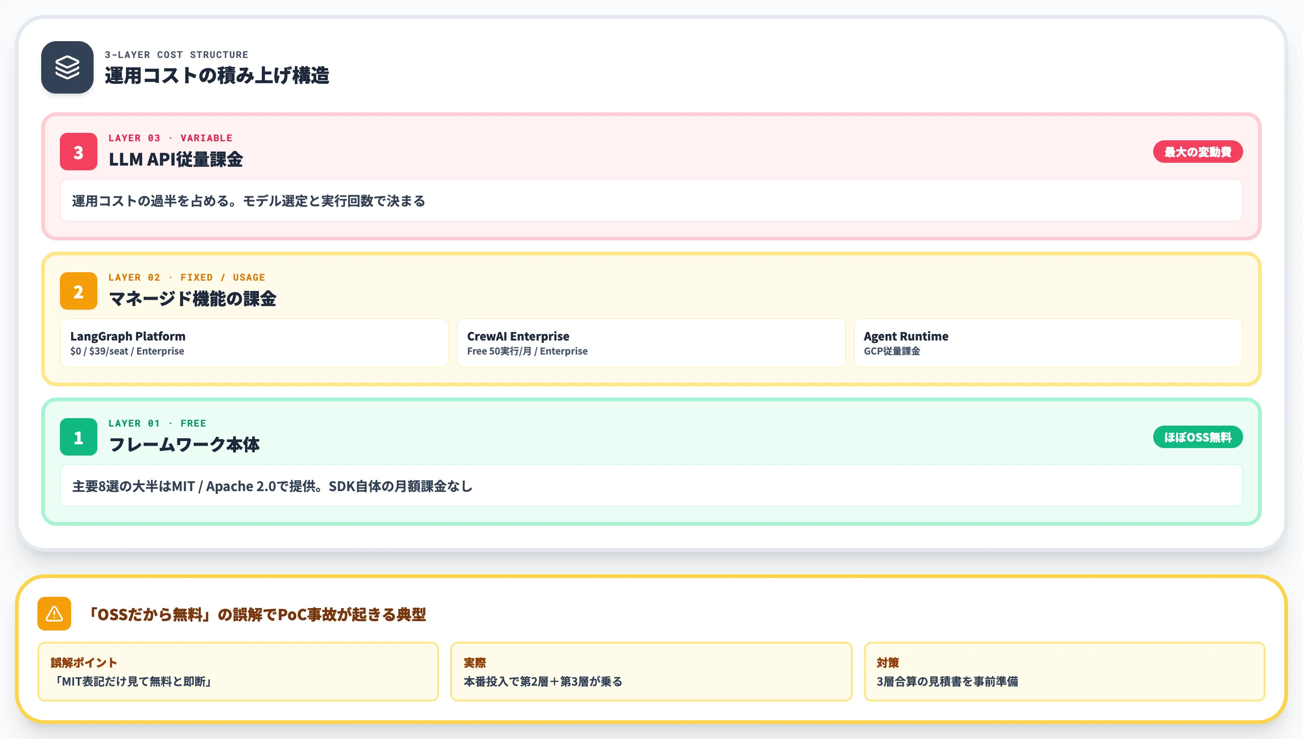The width and height of the screenshot is (1303, 739).
Task: Click the Free 50実行/月 / Enterprise text
Action: pyautogui.click(x=527, y=351)
